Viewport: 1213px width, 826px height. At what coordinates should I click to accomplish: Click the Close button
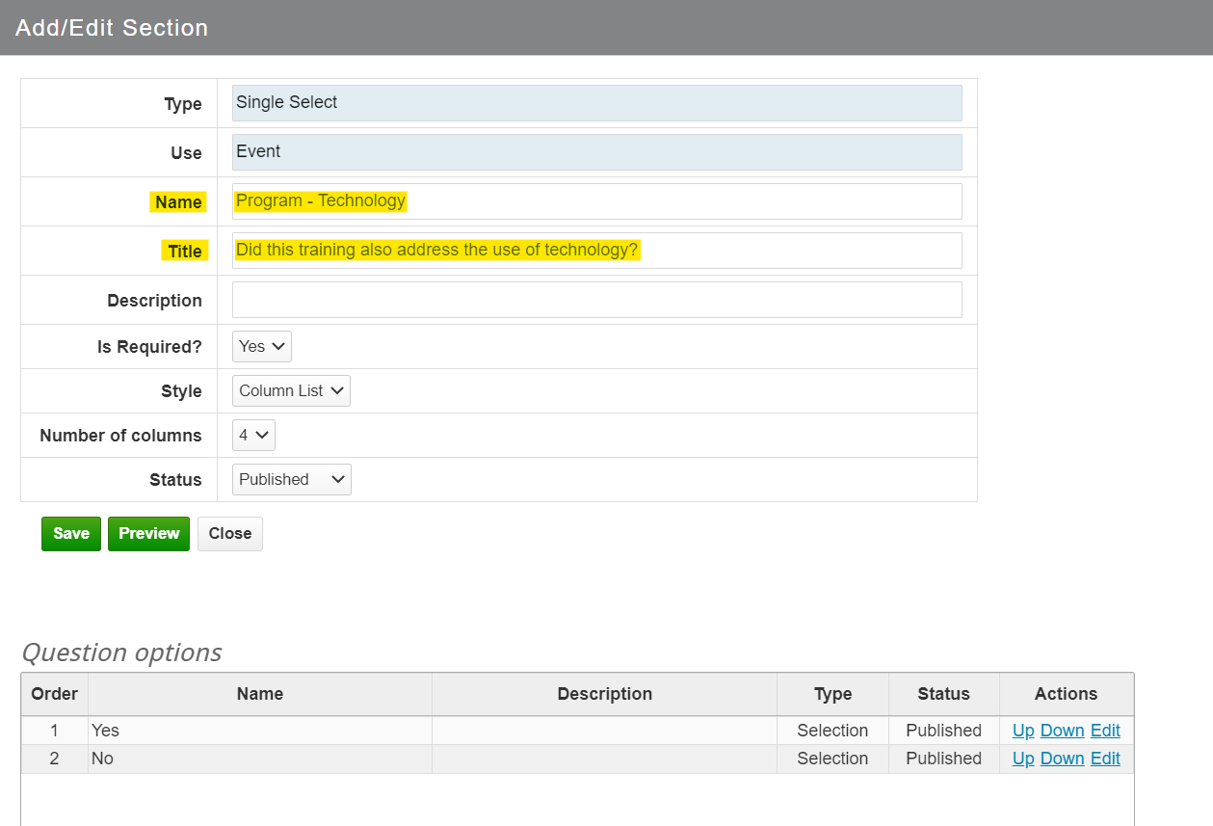(x=229, y=533)
